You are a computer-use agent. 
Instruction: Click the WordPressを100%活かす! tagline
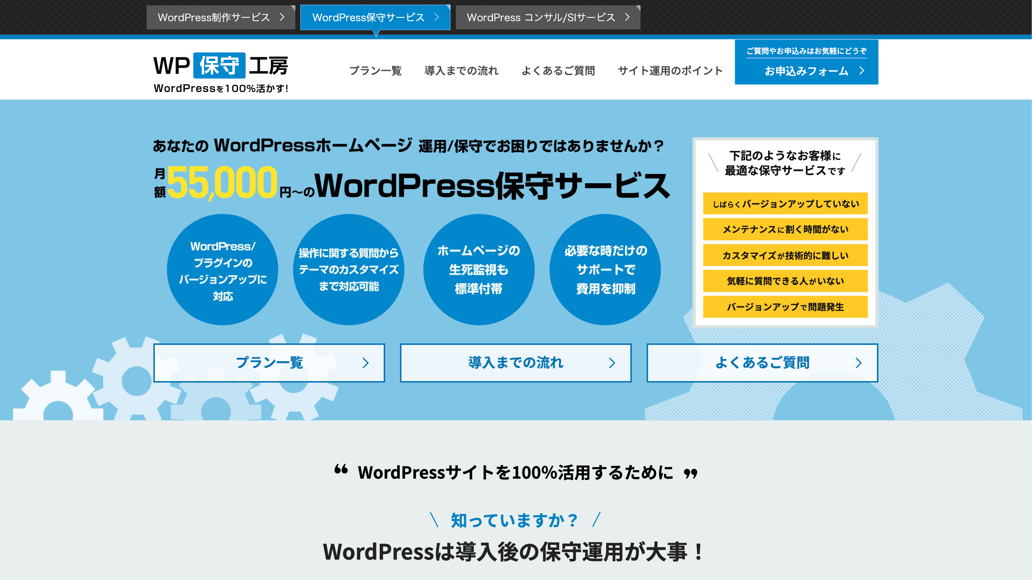221,89
